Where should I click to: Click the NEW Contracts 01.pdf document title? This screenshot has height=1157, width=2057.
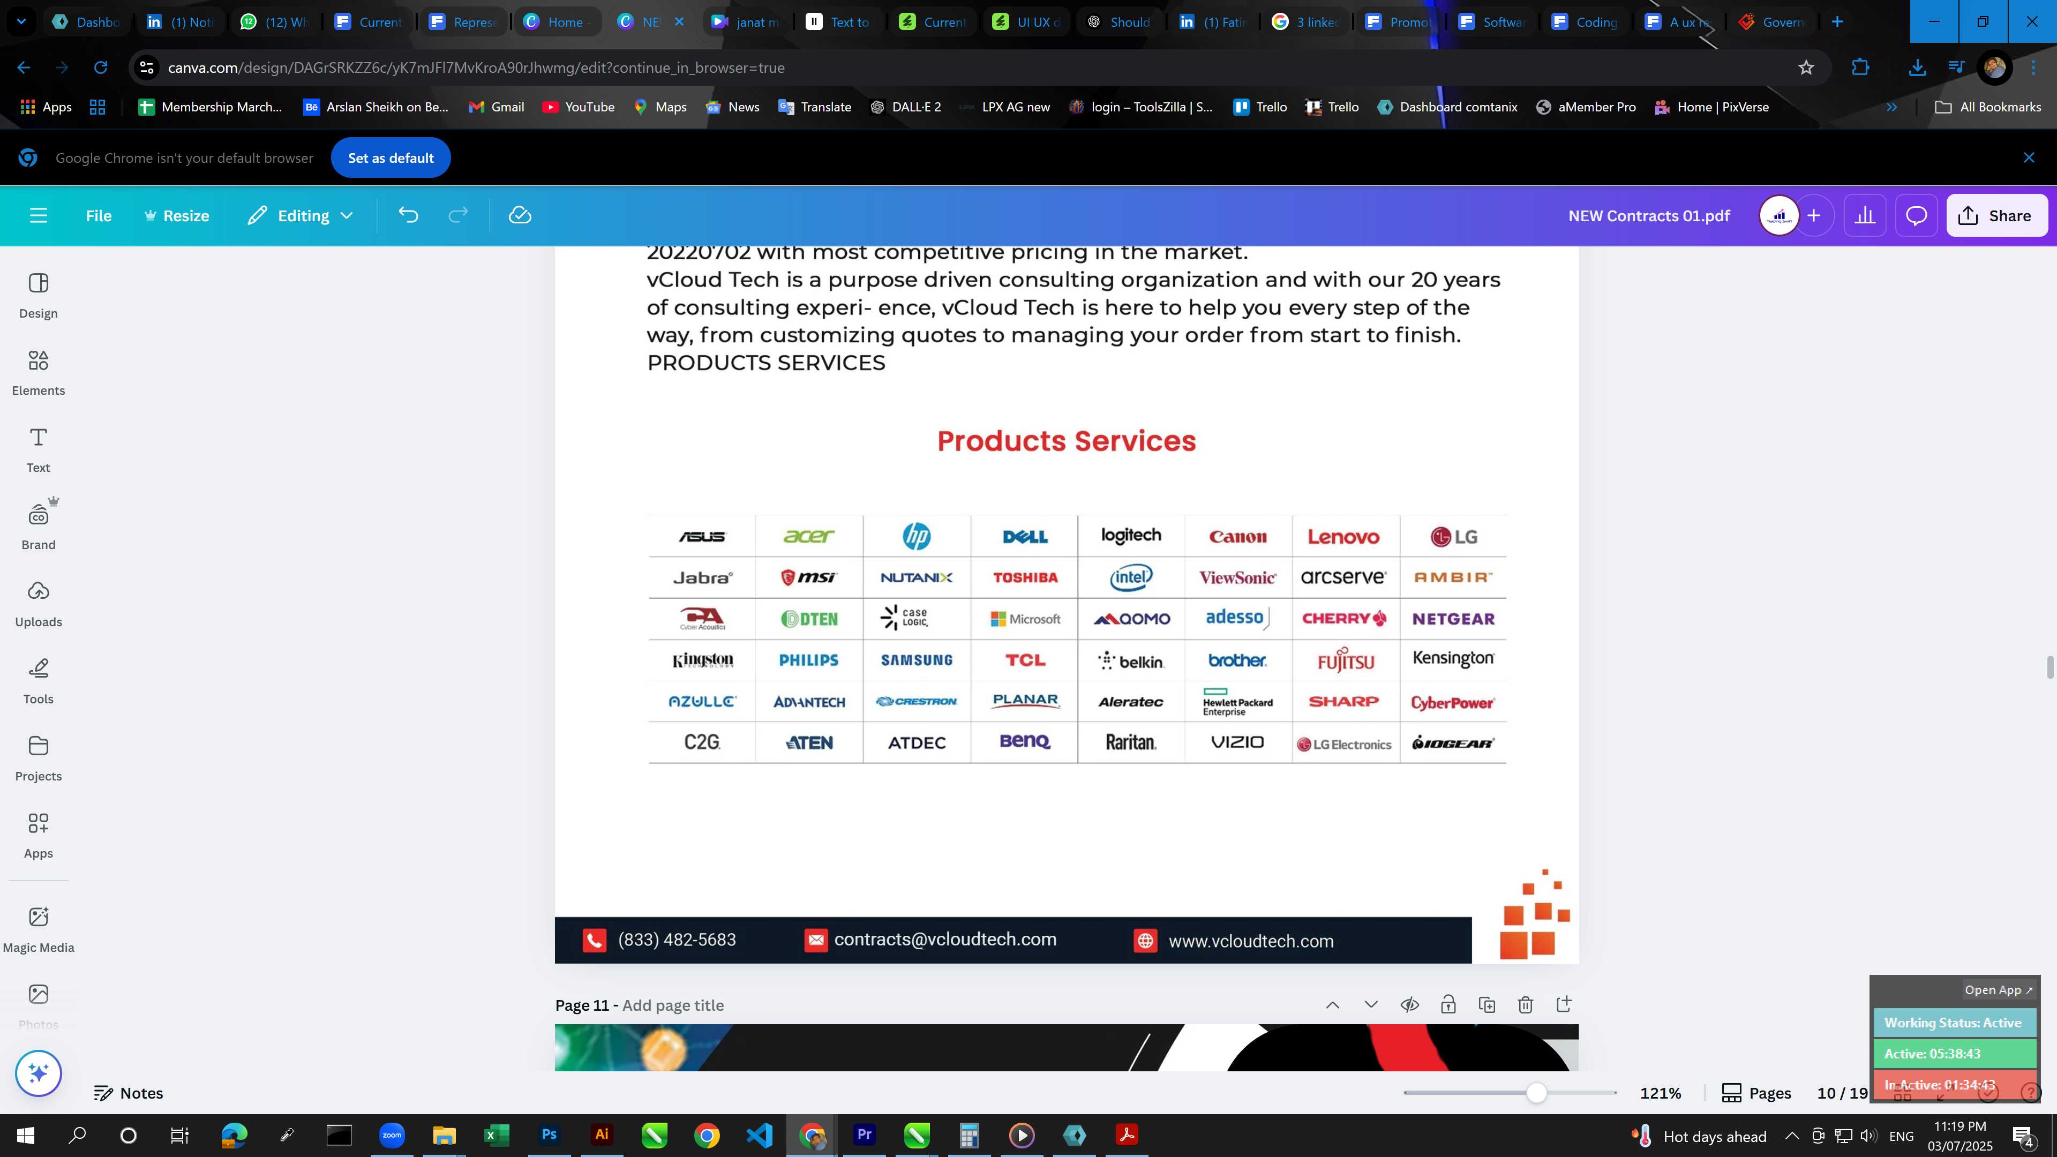tap(1649, 215)
